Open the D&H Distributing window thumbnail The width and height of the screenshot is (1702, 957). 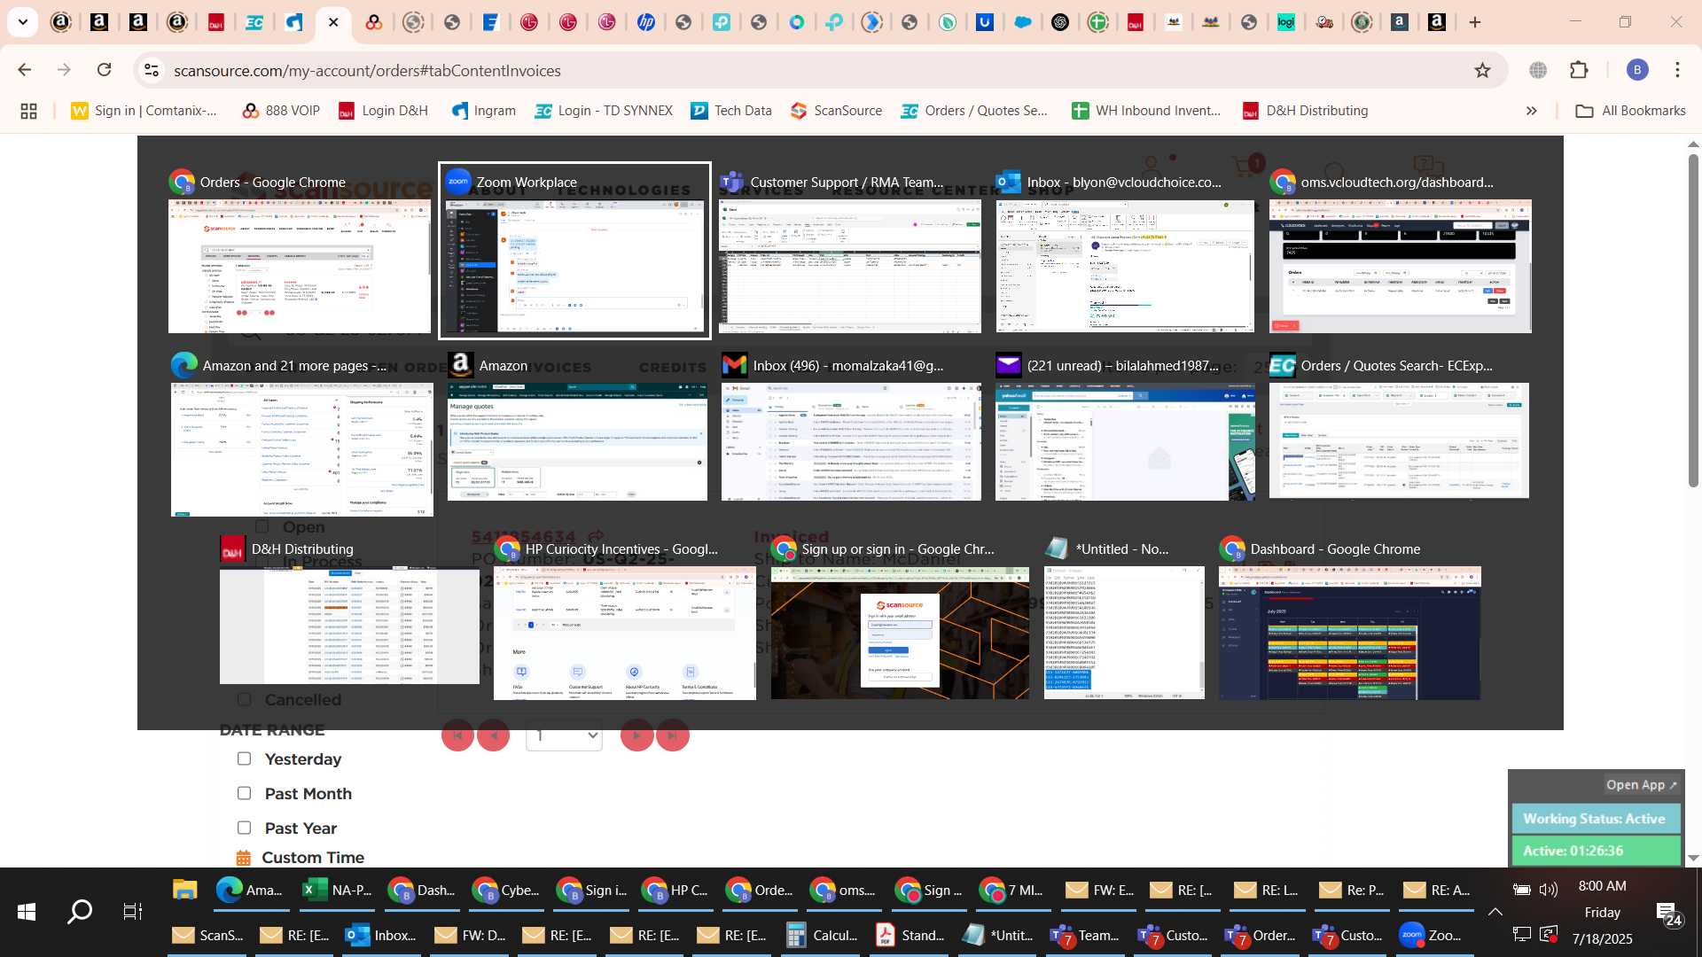click(x=349, y=609)
